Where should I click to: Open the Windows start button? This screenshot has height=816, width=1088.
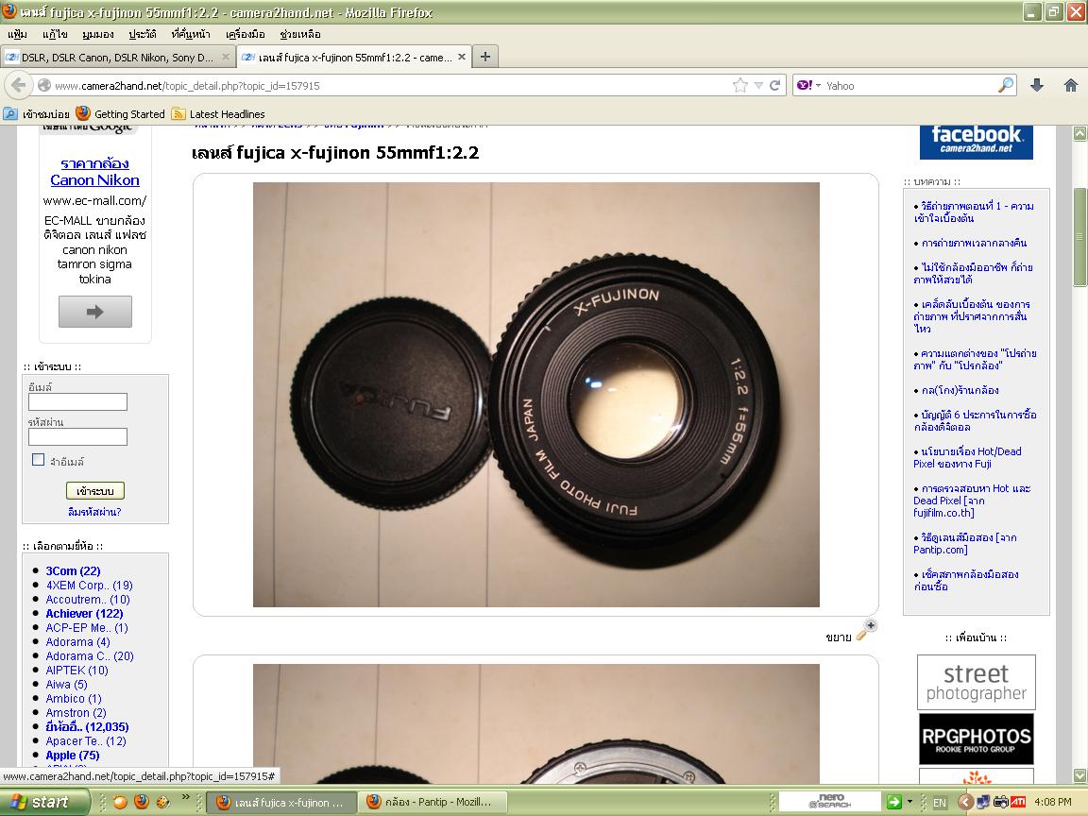(x=44, y=802)
